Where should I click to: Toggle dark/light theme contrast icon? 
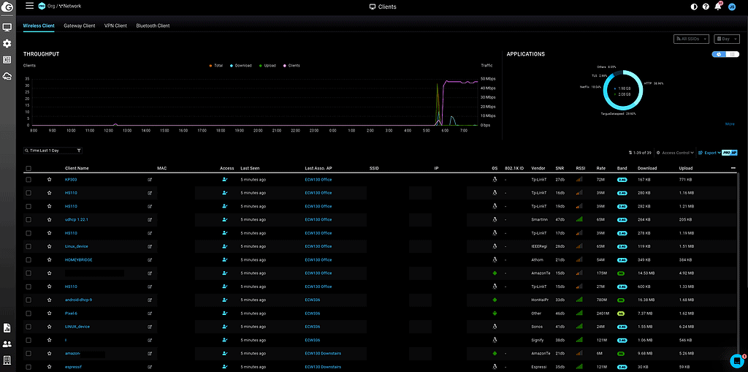coord(694,7)
